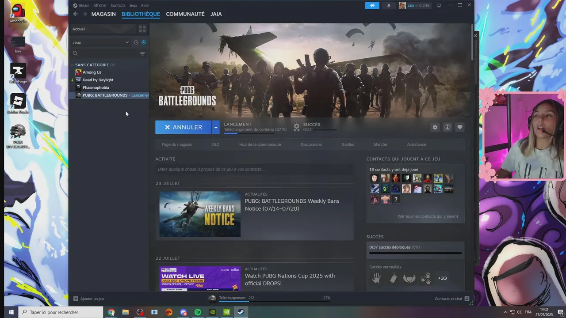The image size is (566, 318).
Task: Open Page du magasin link
Action: click(x=177, y=144)
